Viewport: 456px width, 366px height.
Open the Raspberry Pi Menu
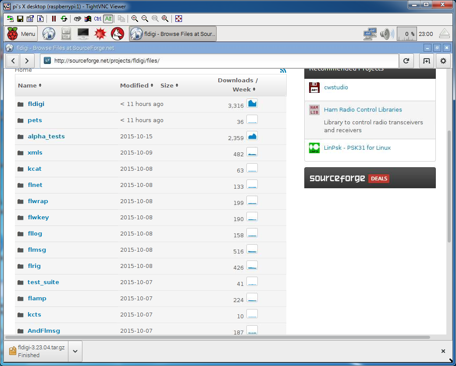pos(21,34)
